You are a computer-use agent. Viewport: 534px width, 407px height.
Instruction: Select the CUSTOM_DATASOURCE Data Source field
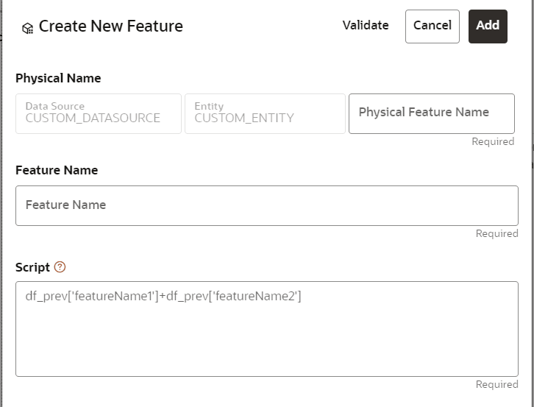click(98, 113)
